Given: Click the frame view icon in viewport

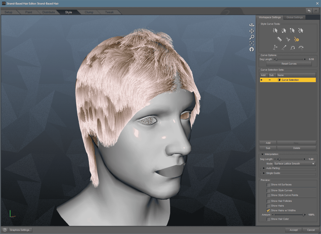Looking at the screenshot, I should [252, 43].
